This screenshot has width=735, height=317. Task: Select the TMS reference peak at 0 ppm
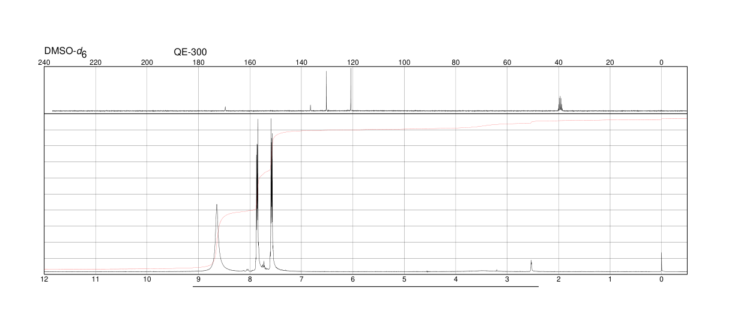pos(661,262)
